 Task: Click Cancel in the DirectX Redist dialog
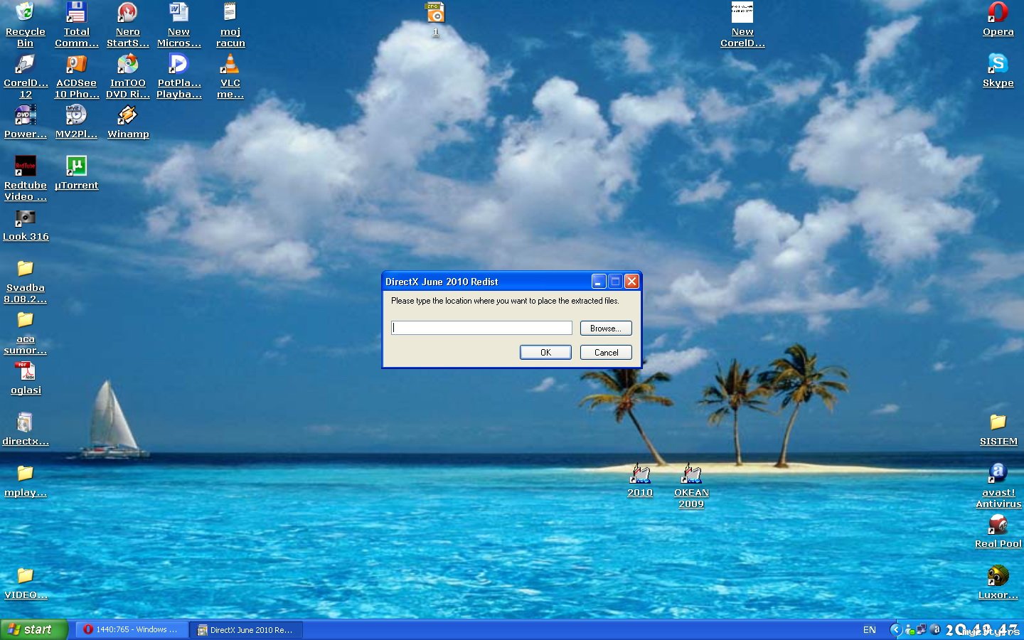(x=606, y=352)
